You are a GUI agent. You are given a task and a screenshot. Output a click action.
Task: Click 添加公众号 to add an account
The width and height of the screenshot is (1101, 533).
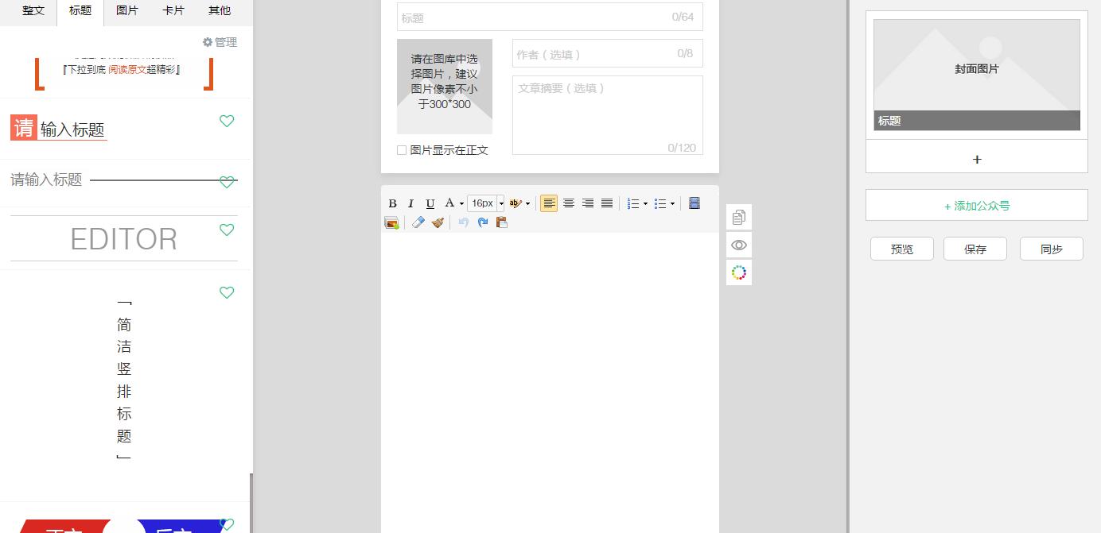click(x=976, y=205)
